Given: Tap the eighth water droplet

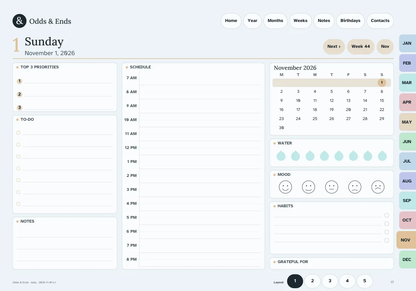Looking at the screenshot, I should click(382, 156).
